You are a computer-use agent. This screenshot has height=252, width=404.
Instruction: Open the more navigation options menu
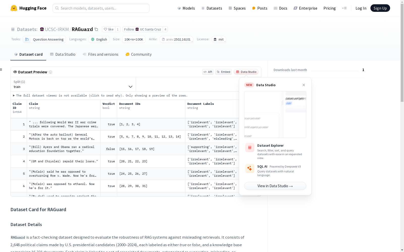(x=344, y=8)
